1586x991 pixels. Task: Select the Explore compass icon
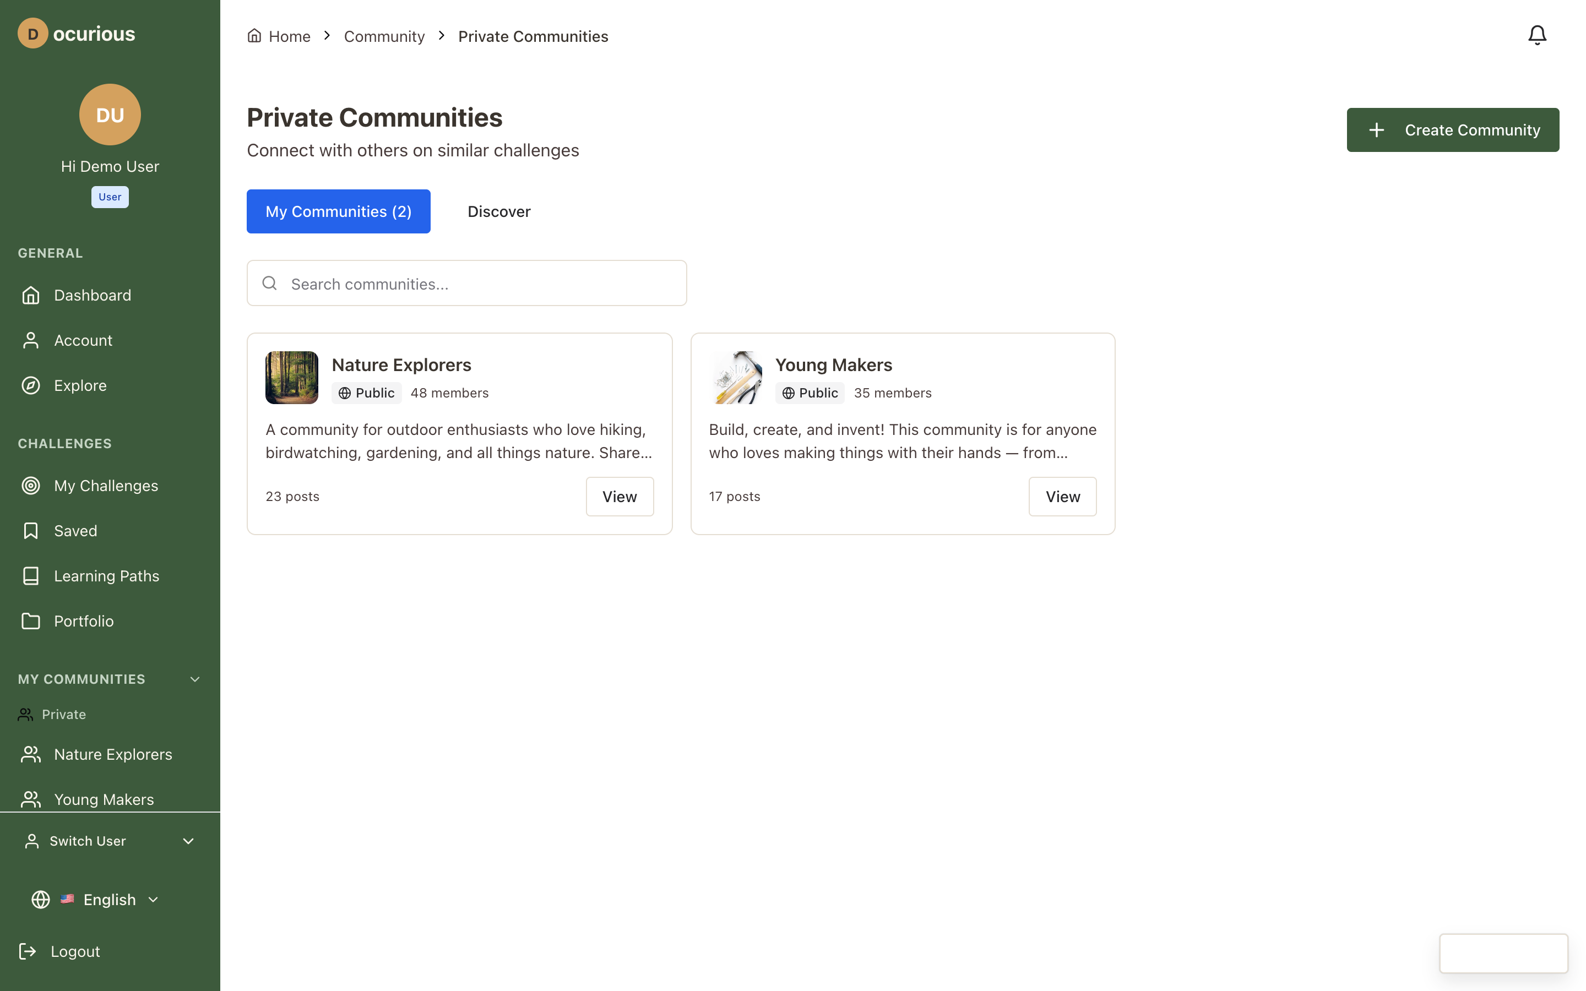pos(31,385)
